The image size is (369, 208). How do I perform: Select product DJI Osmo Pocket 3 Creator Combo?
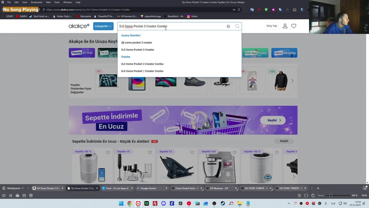tap(142, 64)
